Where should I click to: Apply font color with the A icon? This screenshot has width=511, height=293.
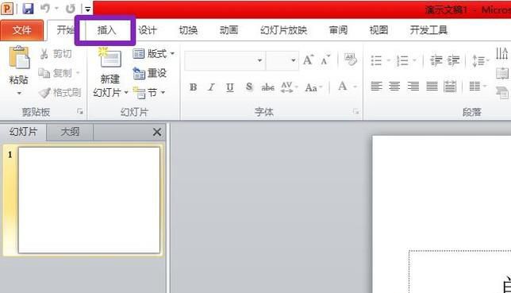tap(342, 87)
